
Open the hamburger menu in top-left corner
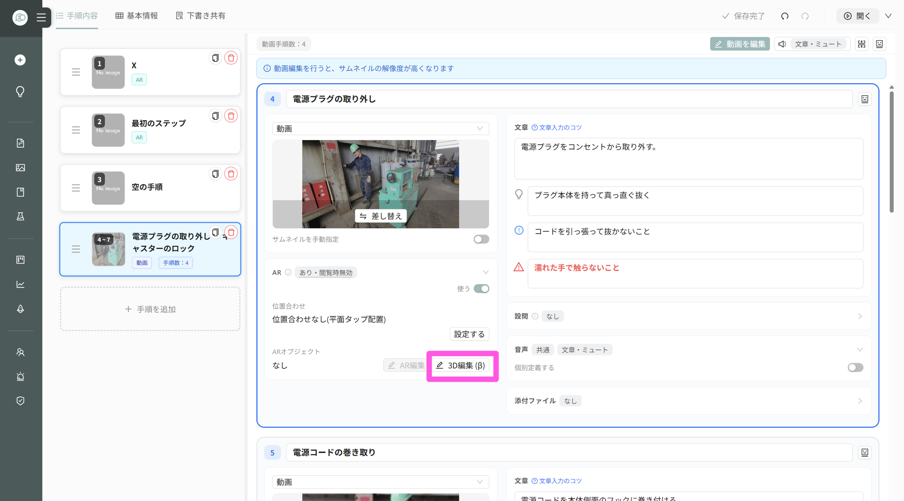(41, 17)
